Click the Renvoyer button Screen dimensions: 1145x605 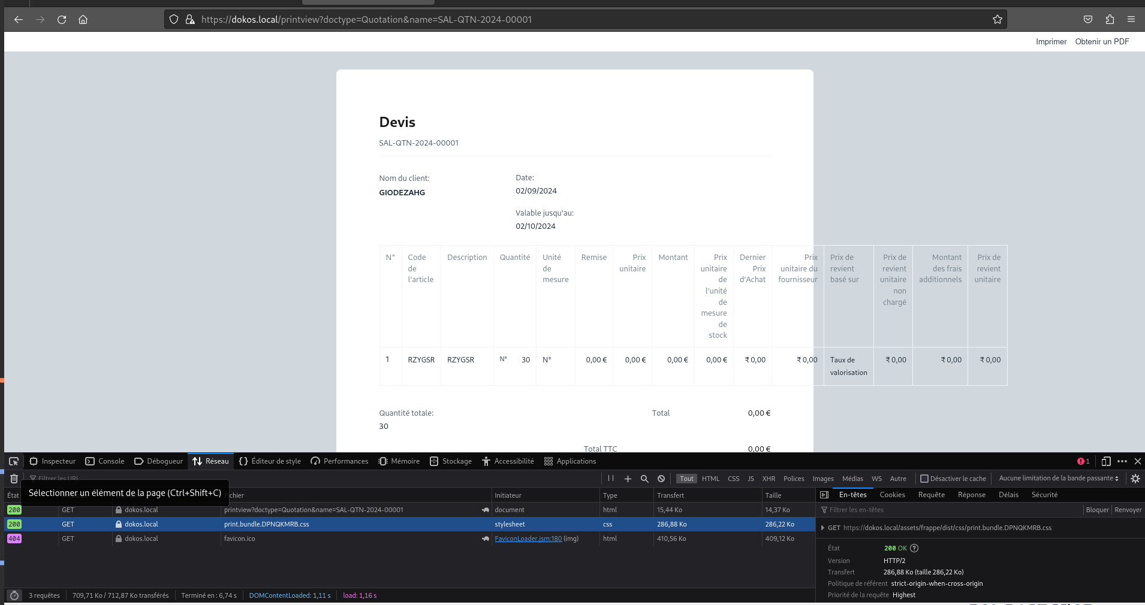tap(1128, 510)
